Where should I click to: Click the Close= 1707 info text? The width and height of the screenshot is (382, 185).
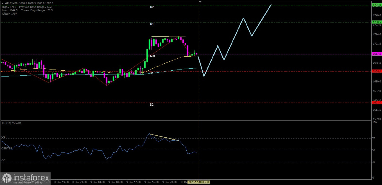[9, 13]
